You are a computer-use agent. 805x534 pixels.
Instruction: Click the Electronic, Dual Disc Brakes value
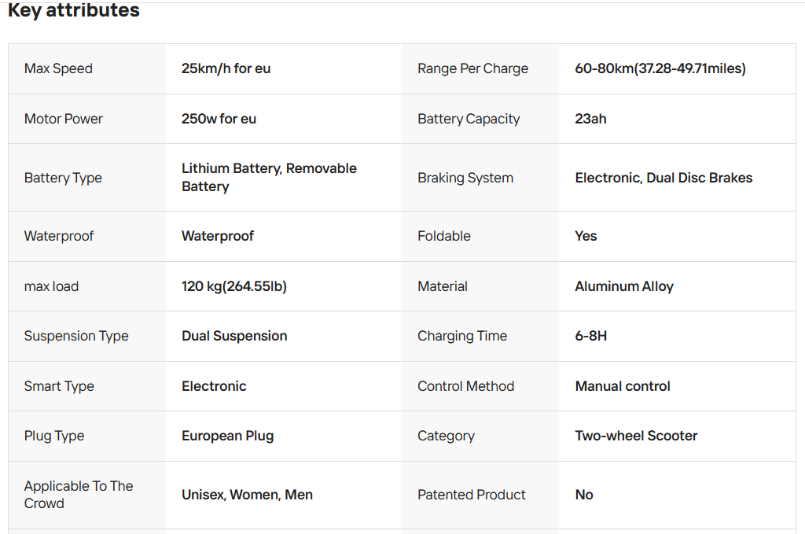pos(663,178)
